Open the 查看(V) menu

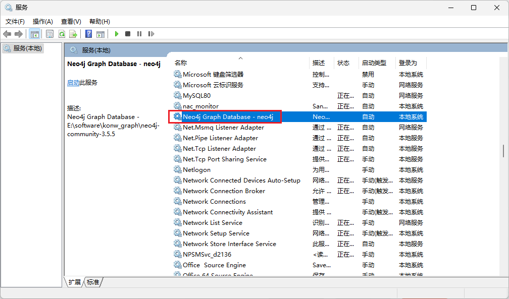tap(71, 21)
